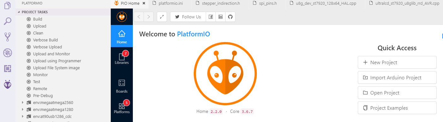Click the Upload task circle icon
Screen dimensions: 443x122
pyautogui.click(x=29, y=26)
